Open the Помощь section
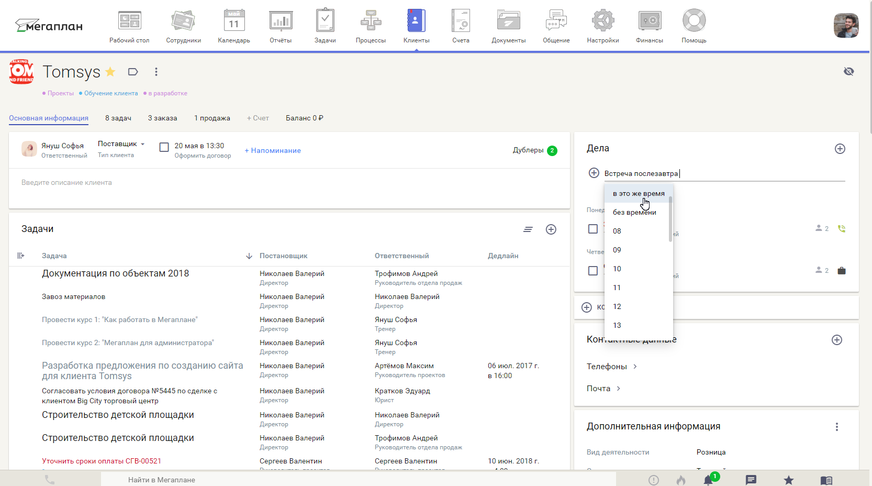 [x=694, y=26]
